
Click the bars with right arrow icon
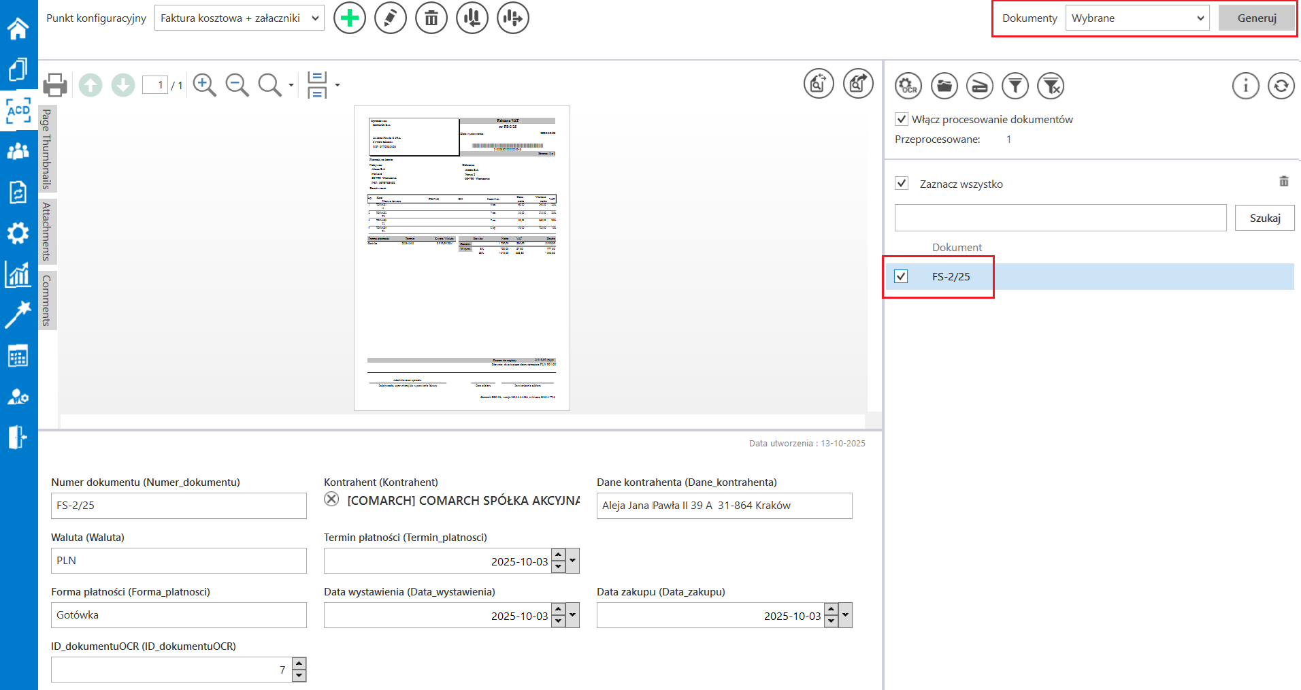[x=513, y=18]
